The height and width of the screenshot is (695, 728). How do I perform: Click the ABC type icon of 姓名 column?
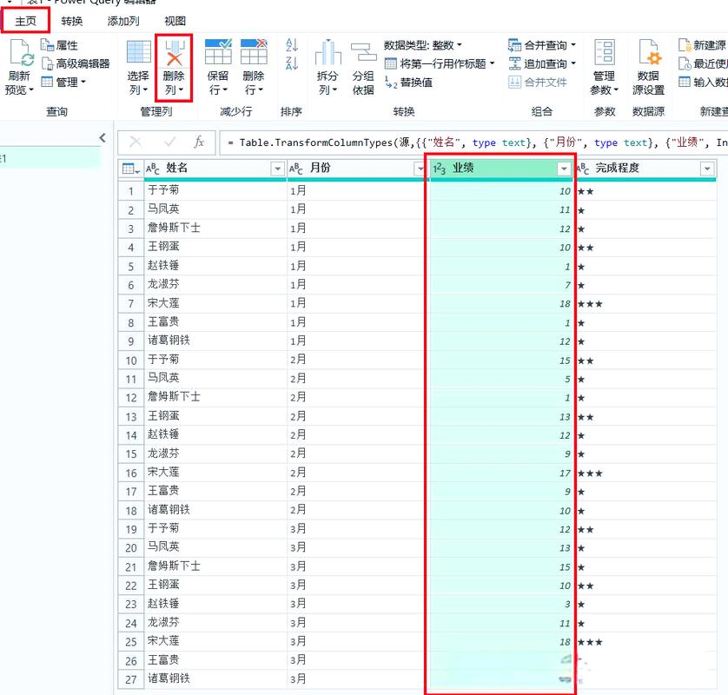click(x=153, y=169)
